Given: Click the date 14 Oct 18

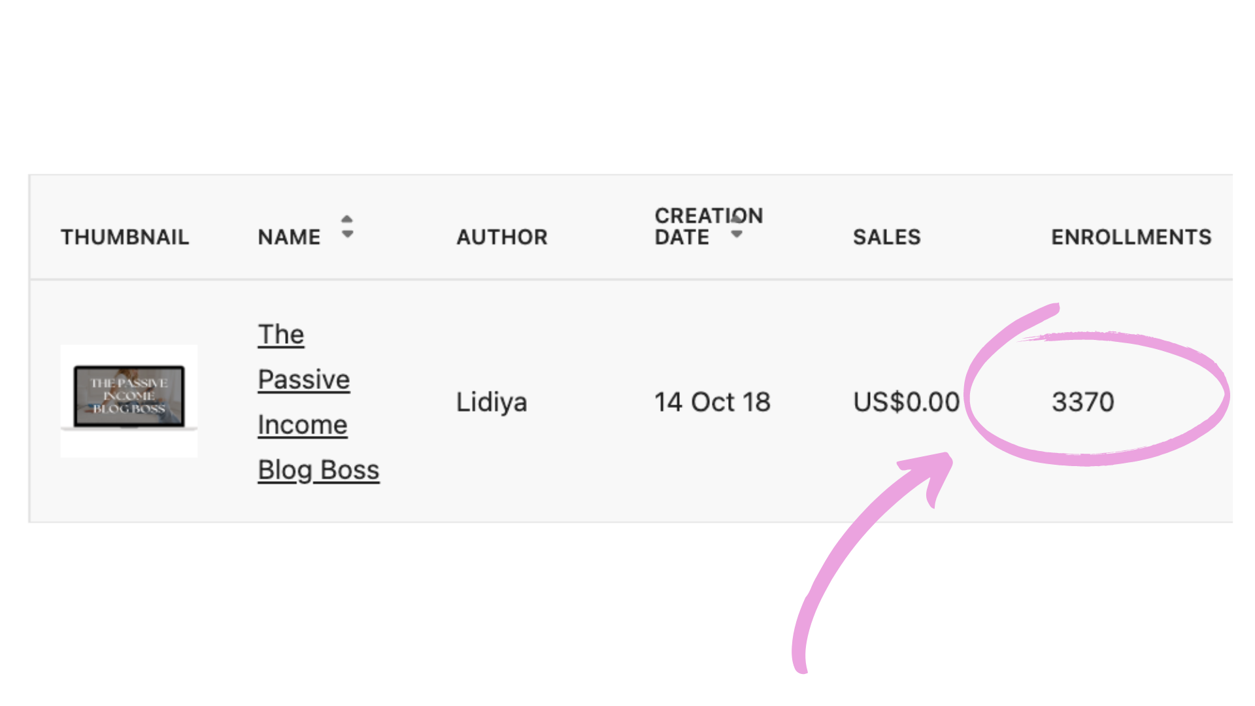Looking at the screenshot, I should coord(712,402).
